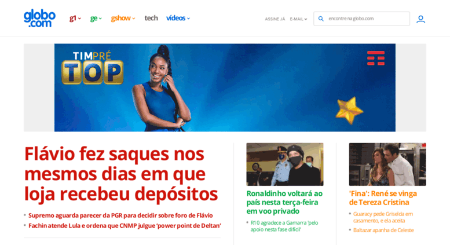Click the globo.com logo

[39, 19]
